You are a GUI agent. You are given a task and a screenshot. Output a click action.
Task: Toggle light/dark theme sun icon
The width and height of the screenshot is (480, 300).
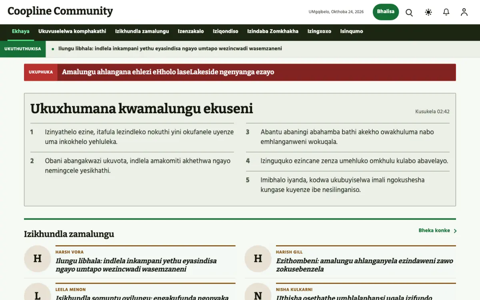click(x=428, y=12)
